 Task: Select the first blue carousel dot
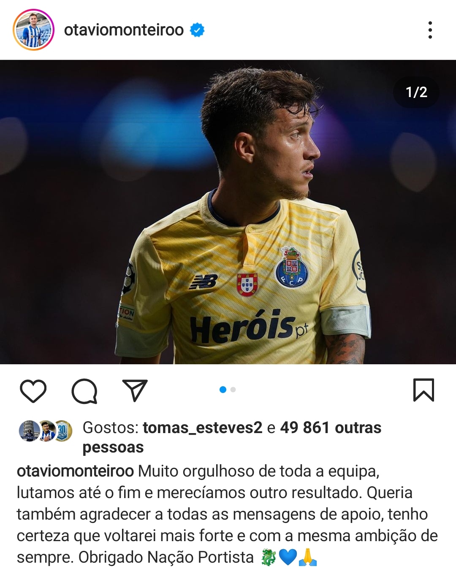[x=223, y=390]
